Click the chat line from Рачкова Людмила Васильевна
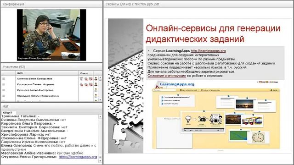Screen dimensions: 294x165 [x=34, y=120]
